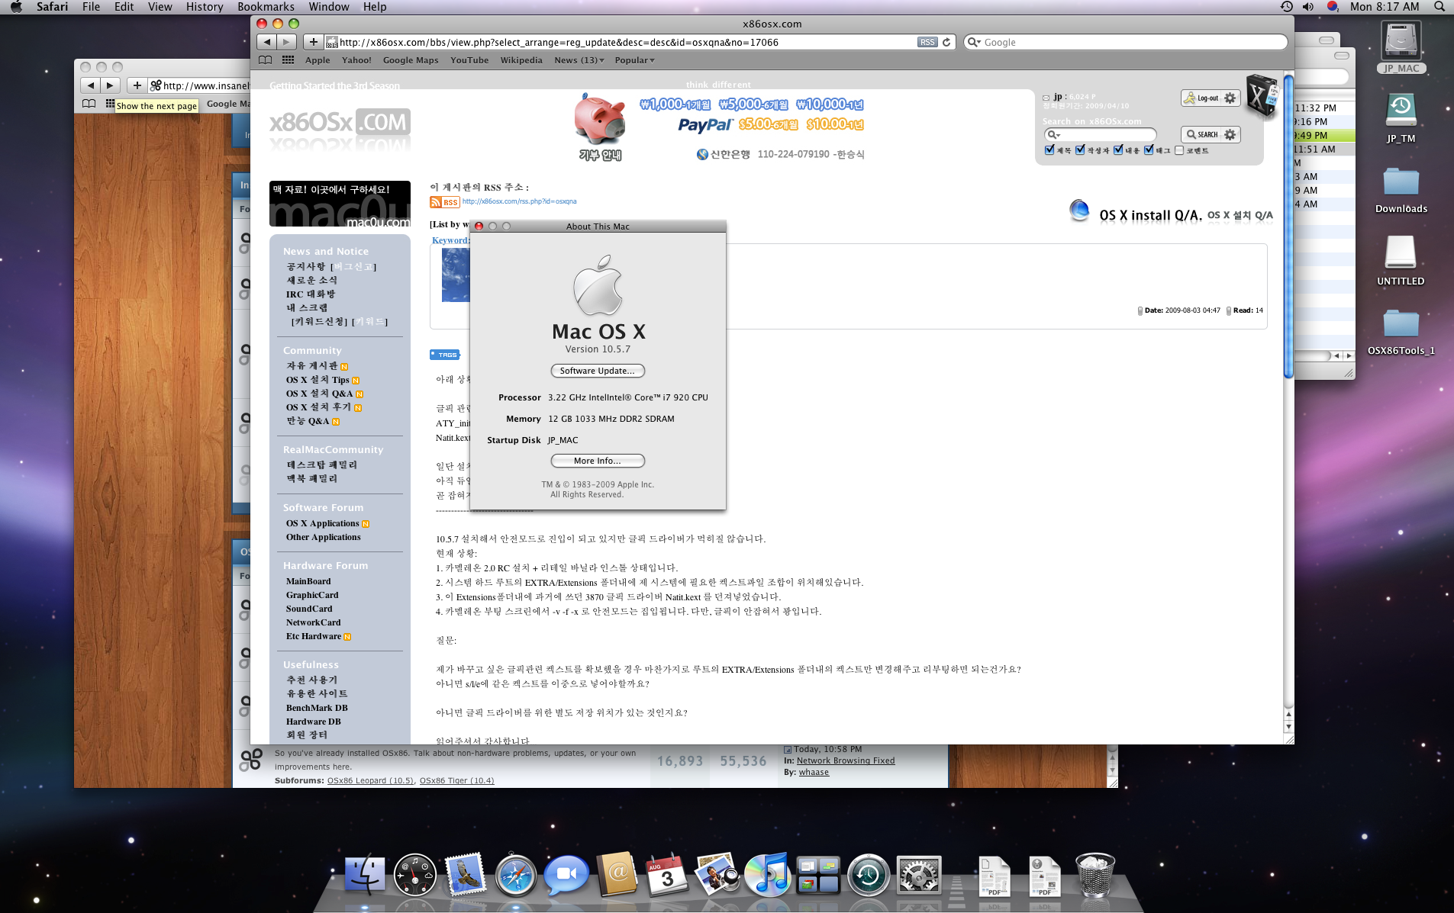Open Time Machine menu bar status menu

pyautogui.click(x=1286, y=7)
